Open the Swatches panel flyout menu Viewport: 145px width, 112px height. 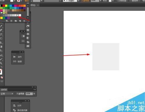coord(28,3)
